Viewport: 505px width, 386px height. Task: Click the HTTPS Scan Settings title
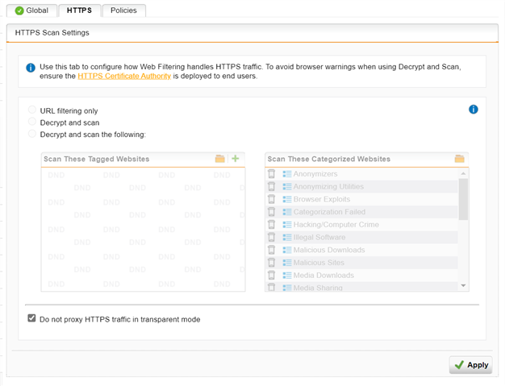(x=52, y=33)
